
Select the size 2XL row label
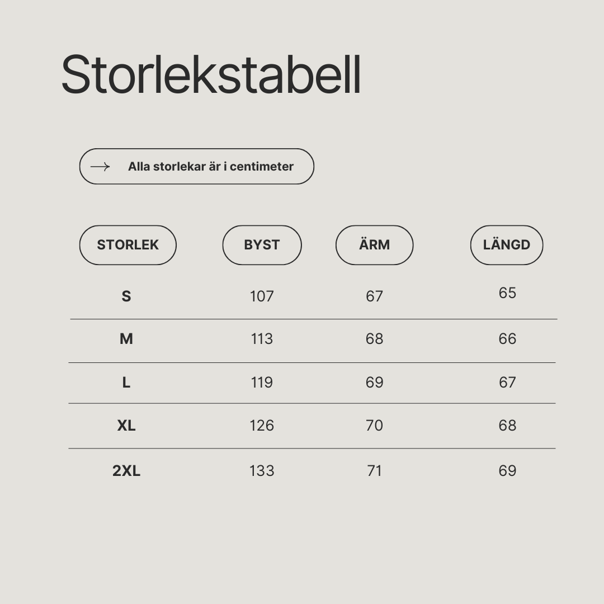pos(126,471)
